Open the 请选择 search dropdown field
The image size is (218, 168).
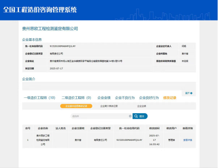102,116
